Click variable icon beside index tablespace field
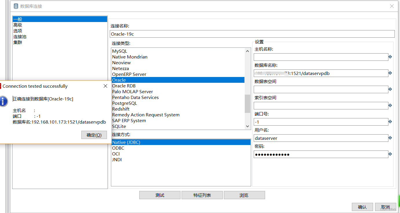Image resolution: width=400 pixels, height=213 pixels. [390, 106]
